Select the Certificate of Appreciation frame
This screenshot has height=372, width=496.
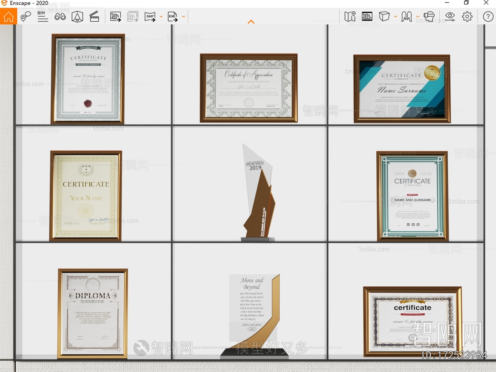pyautogui.click(x=249, y=88)
